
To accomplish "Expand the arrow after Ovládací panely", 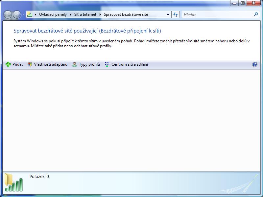I will (x=70, y=14).
